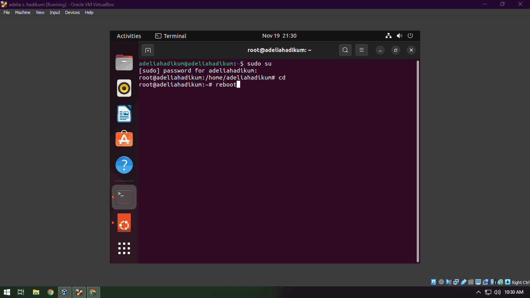Click the display indicator in VirtualBox status bar
Viewport: 530px width, 298px height.
coord(478,282)
